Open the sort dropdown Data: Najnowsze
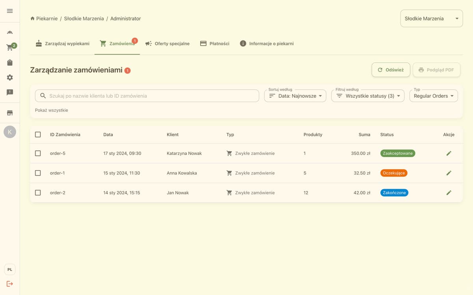This screenshot has width=473, height=295. click(x=295, y=96)
